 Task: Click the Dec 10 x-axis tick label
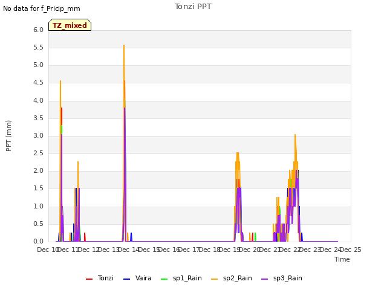[47, 250]
